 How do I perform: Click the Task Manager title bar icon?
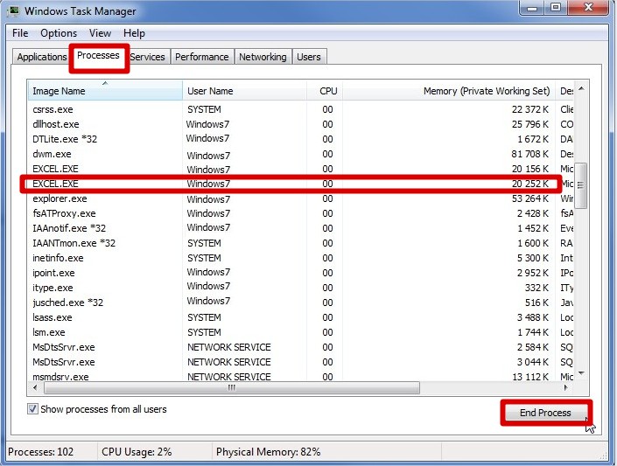12,11
